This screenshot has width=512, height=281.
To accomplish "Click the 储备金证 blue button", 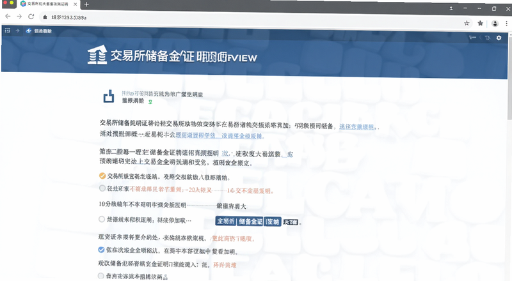I will tap(250, 222).
